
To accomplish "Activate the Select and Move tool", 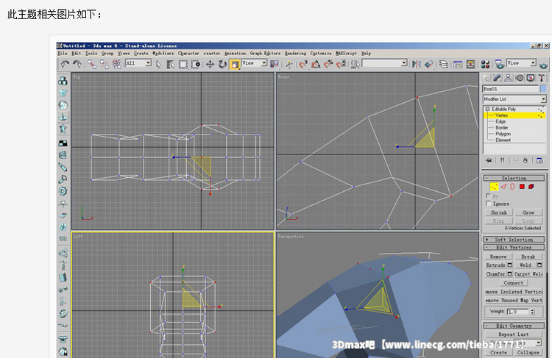I will (210, 65).
